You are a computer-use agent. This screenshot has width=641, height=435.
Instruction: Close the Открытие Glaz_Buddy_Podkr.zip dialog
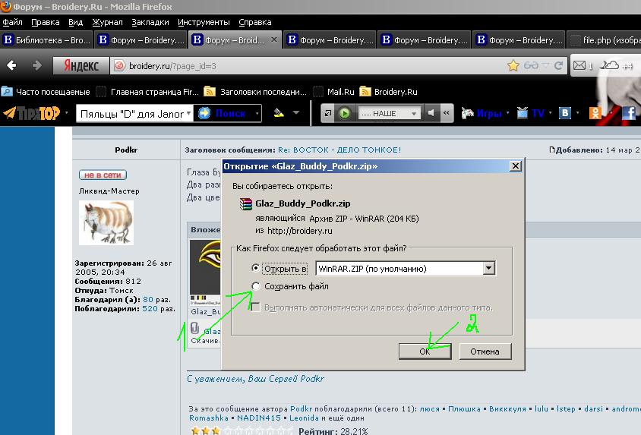[516, 165]
